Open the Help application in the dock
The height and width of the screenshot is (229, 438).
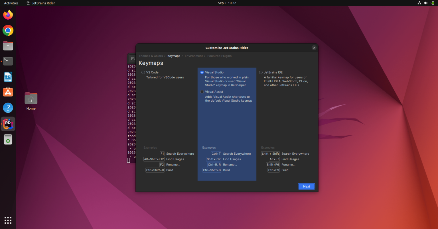pyautogui.click(x=8, y=108)
